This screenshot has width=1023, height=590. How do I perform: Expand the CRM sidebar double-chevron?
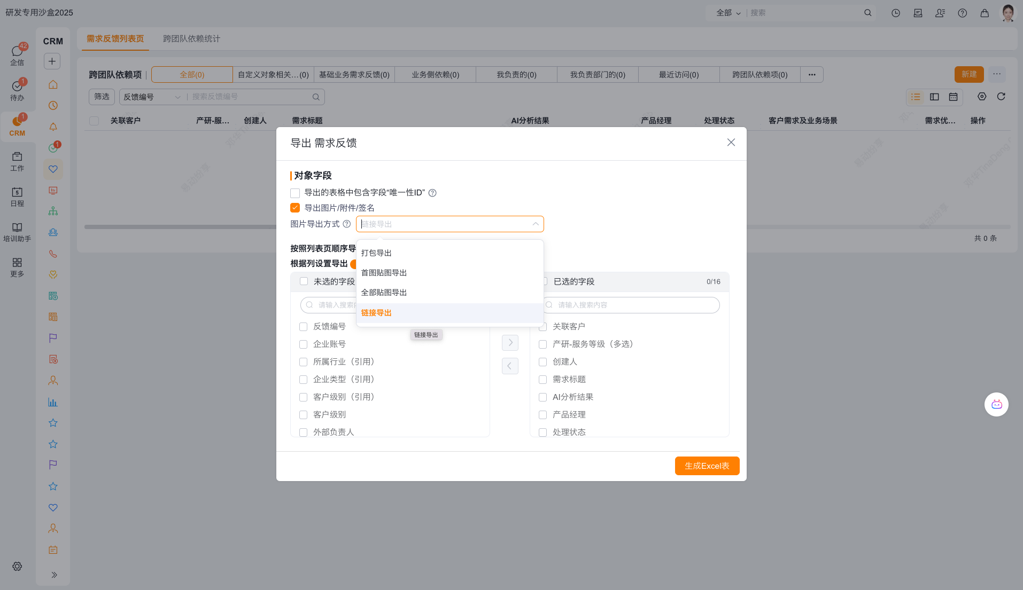coord(54,575)
